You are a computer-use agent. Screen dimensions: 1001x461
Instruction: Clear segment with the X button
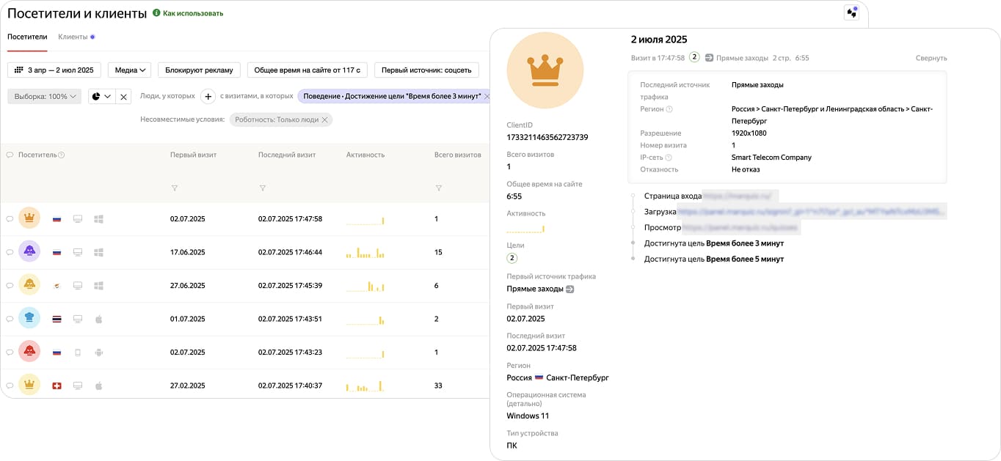tap(124, 96)
